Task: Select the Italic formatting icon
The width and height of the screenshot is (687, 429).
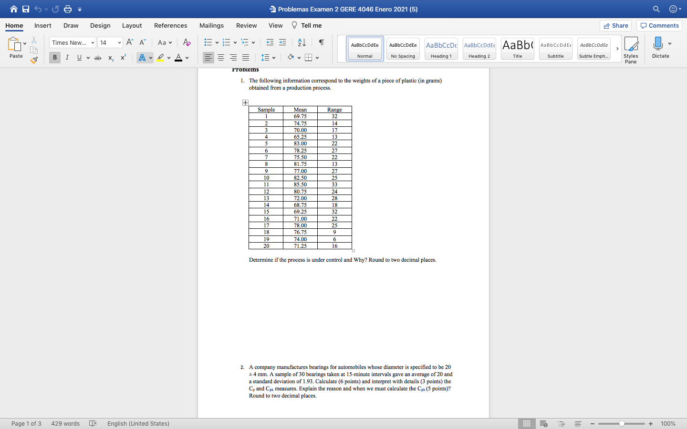Action: [x=67, y=57]
